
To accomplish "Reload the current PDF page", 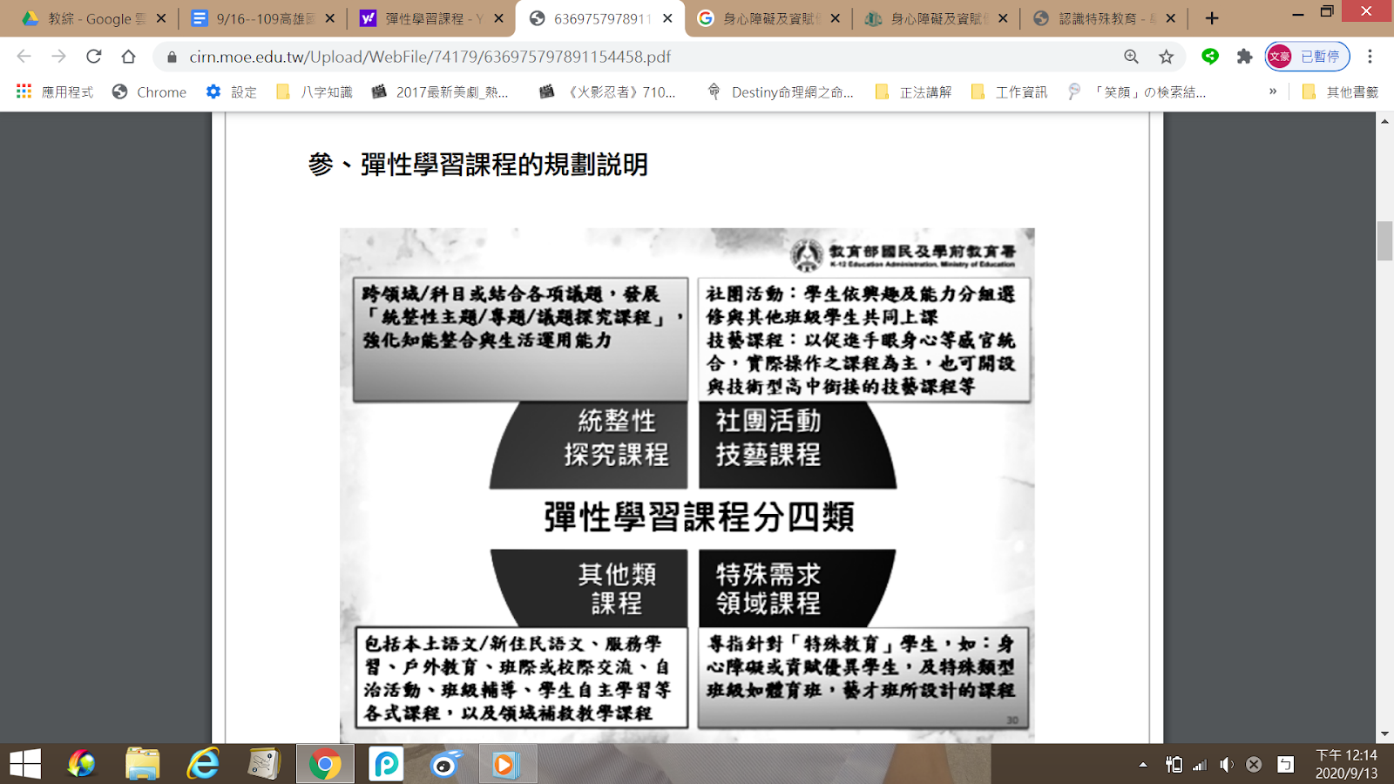I will click(93, 57).
